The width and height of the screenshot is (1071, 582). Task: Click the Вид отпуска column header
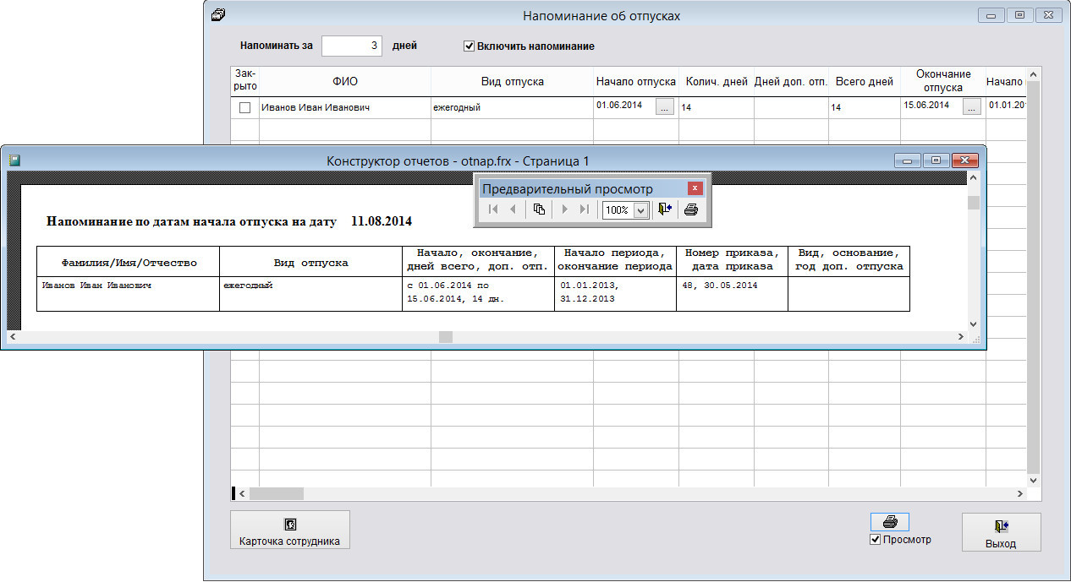pyautogui.click(x=512, y=82)
